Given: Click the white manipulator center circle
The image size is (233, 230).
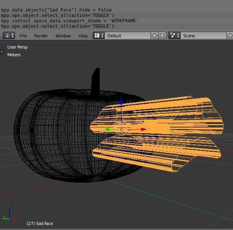Looking at the screenshot, I should click(121, 130).
